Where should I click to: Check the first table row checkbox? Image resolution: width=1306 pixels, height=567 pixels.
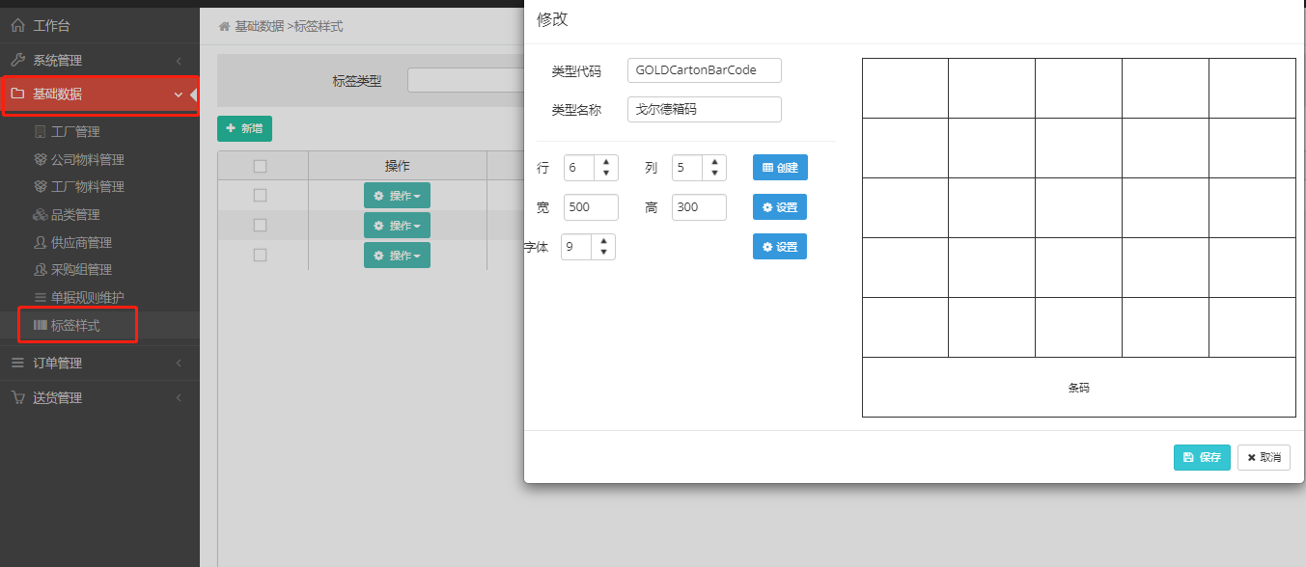[x=260, y=195]
